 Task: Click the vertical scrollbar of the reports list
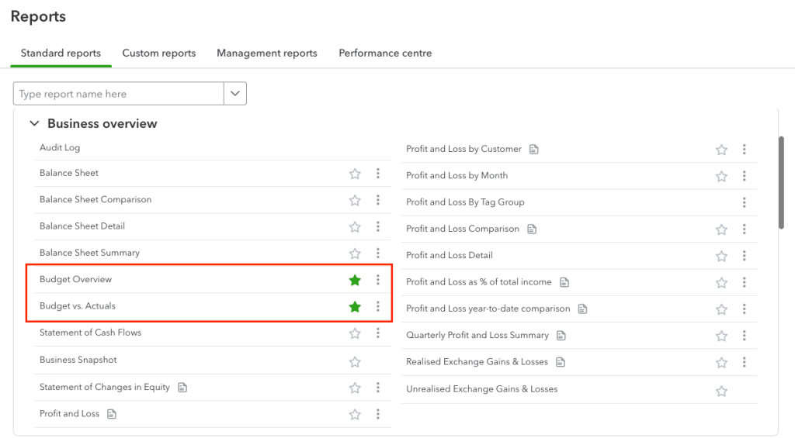pyautogui.click(x=781, y=183)
